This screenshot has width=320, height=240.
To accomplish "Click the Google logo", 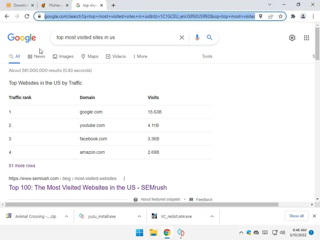I will (22, 38).
